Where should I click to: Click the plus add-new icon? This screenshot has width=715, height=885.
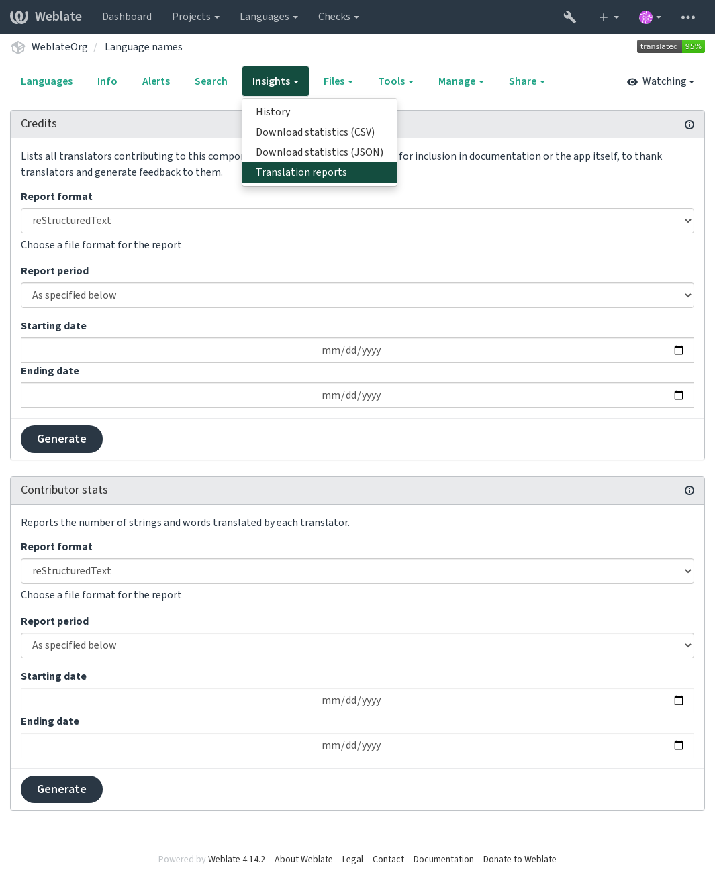point(604,17)
